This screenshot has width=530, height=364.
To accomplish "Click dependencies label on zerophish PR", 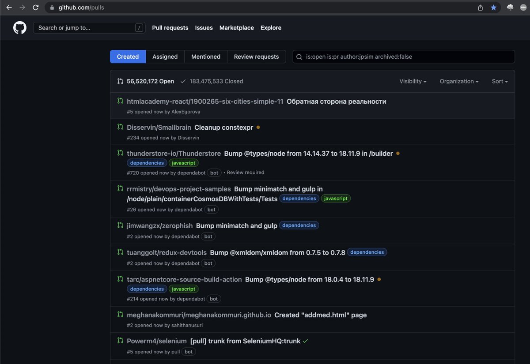I will point(299,225).
